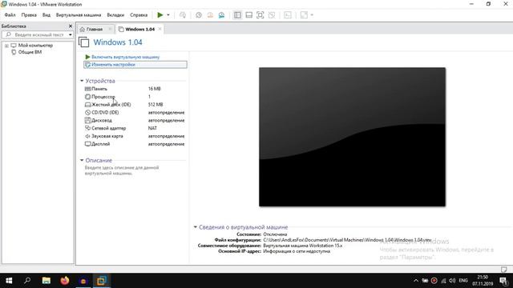Viewport: 513px width, 288px height.
Task: Open the Виртуальная машина menu
Action: (x=79, y=15)
